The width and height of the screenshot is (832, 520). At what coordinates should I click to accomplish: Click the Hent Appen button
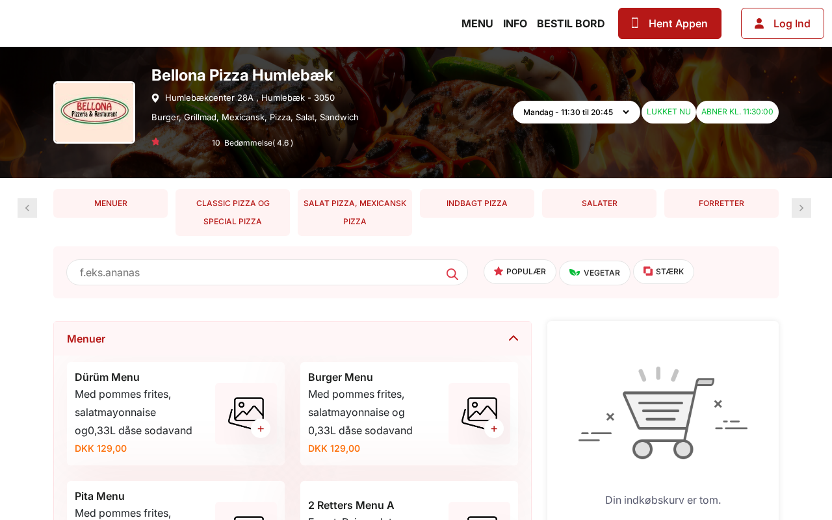tap(669, 23)
